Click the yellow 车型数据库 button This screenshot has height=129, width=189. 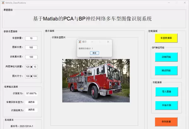click(166, 38)
